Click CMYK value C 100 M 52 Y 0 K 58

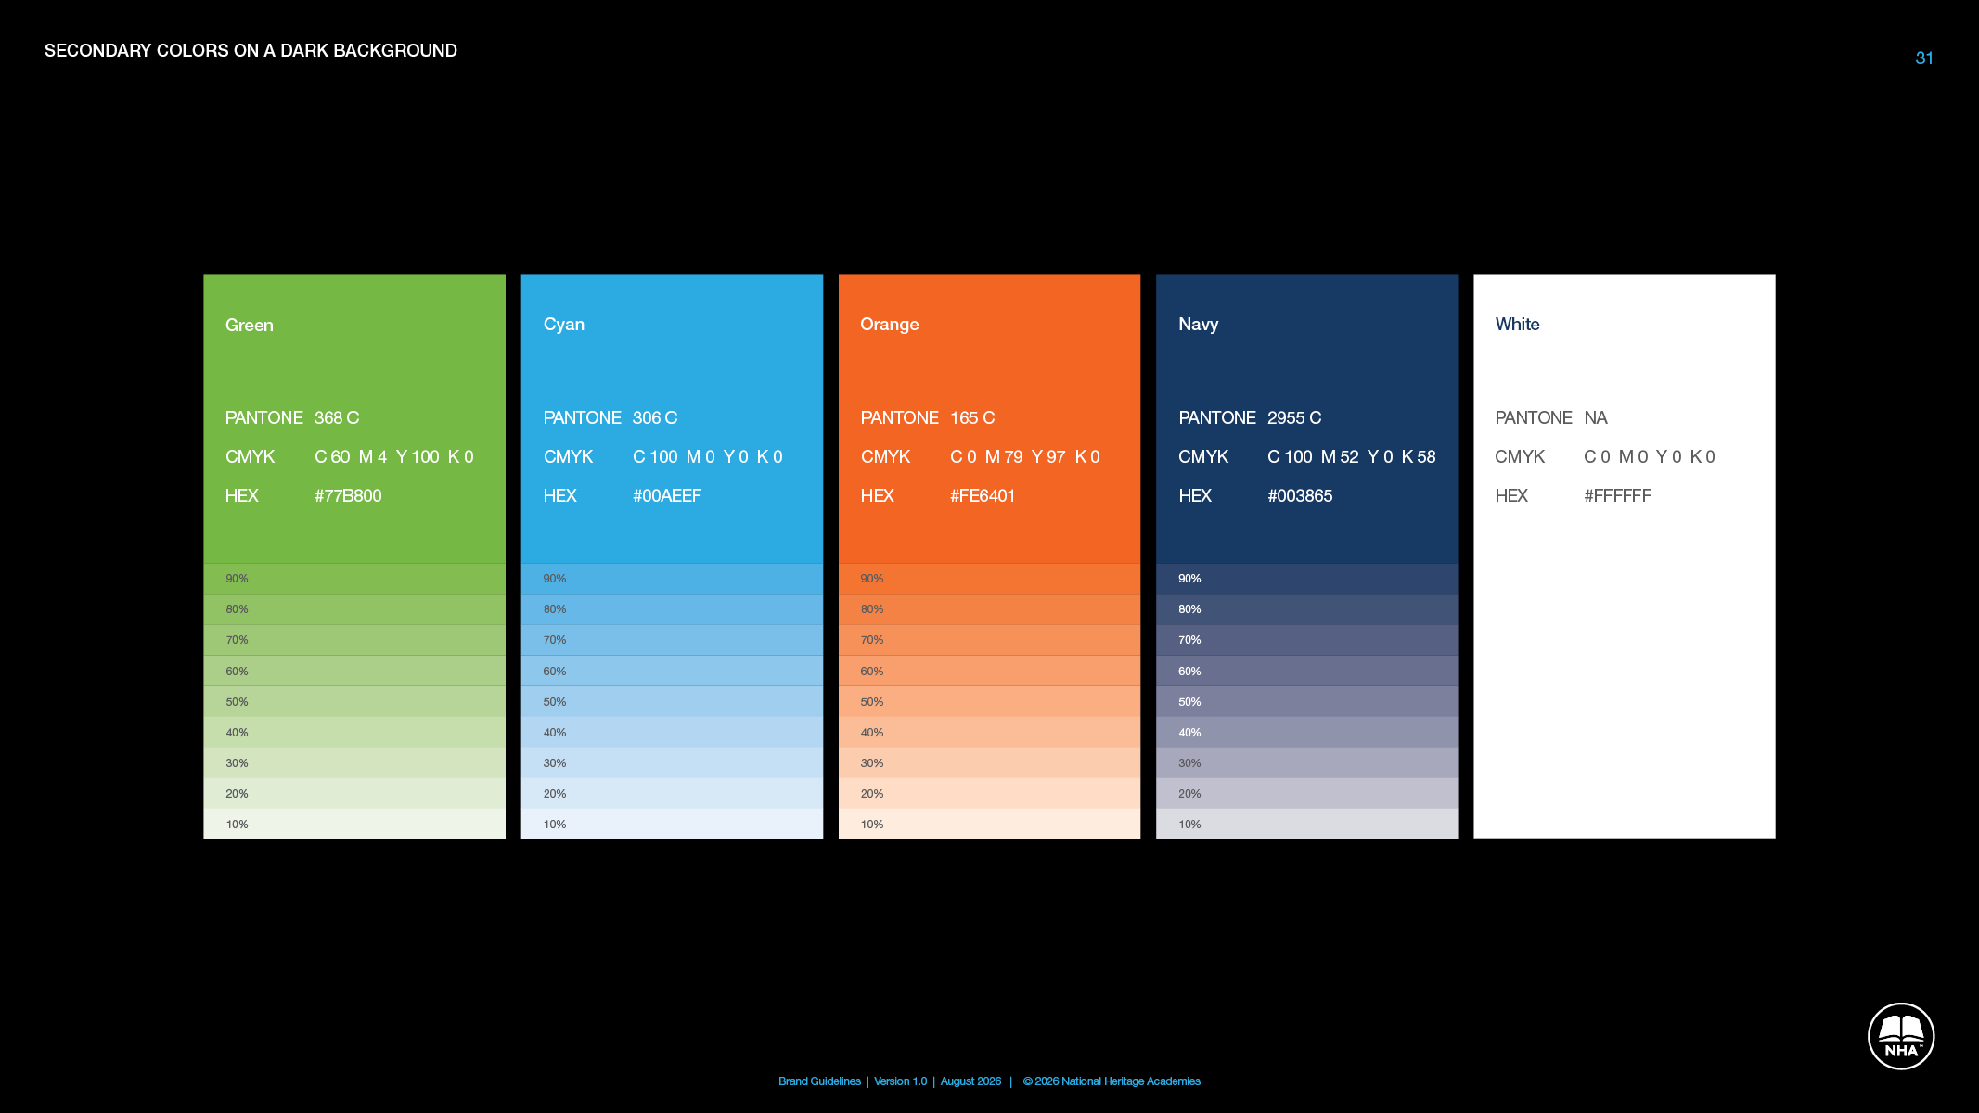pos(1351,457)
